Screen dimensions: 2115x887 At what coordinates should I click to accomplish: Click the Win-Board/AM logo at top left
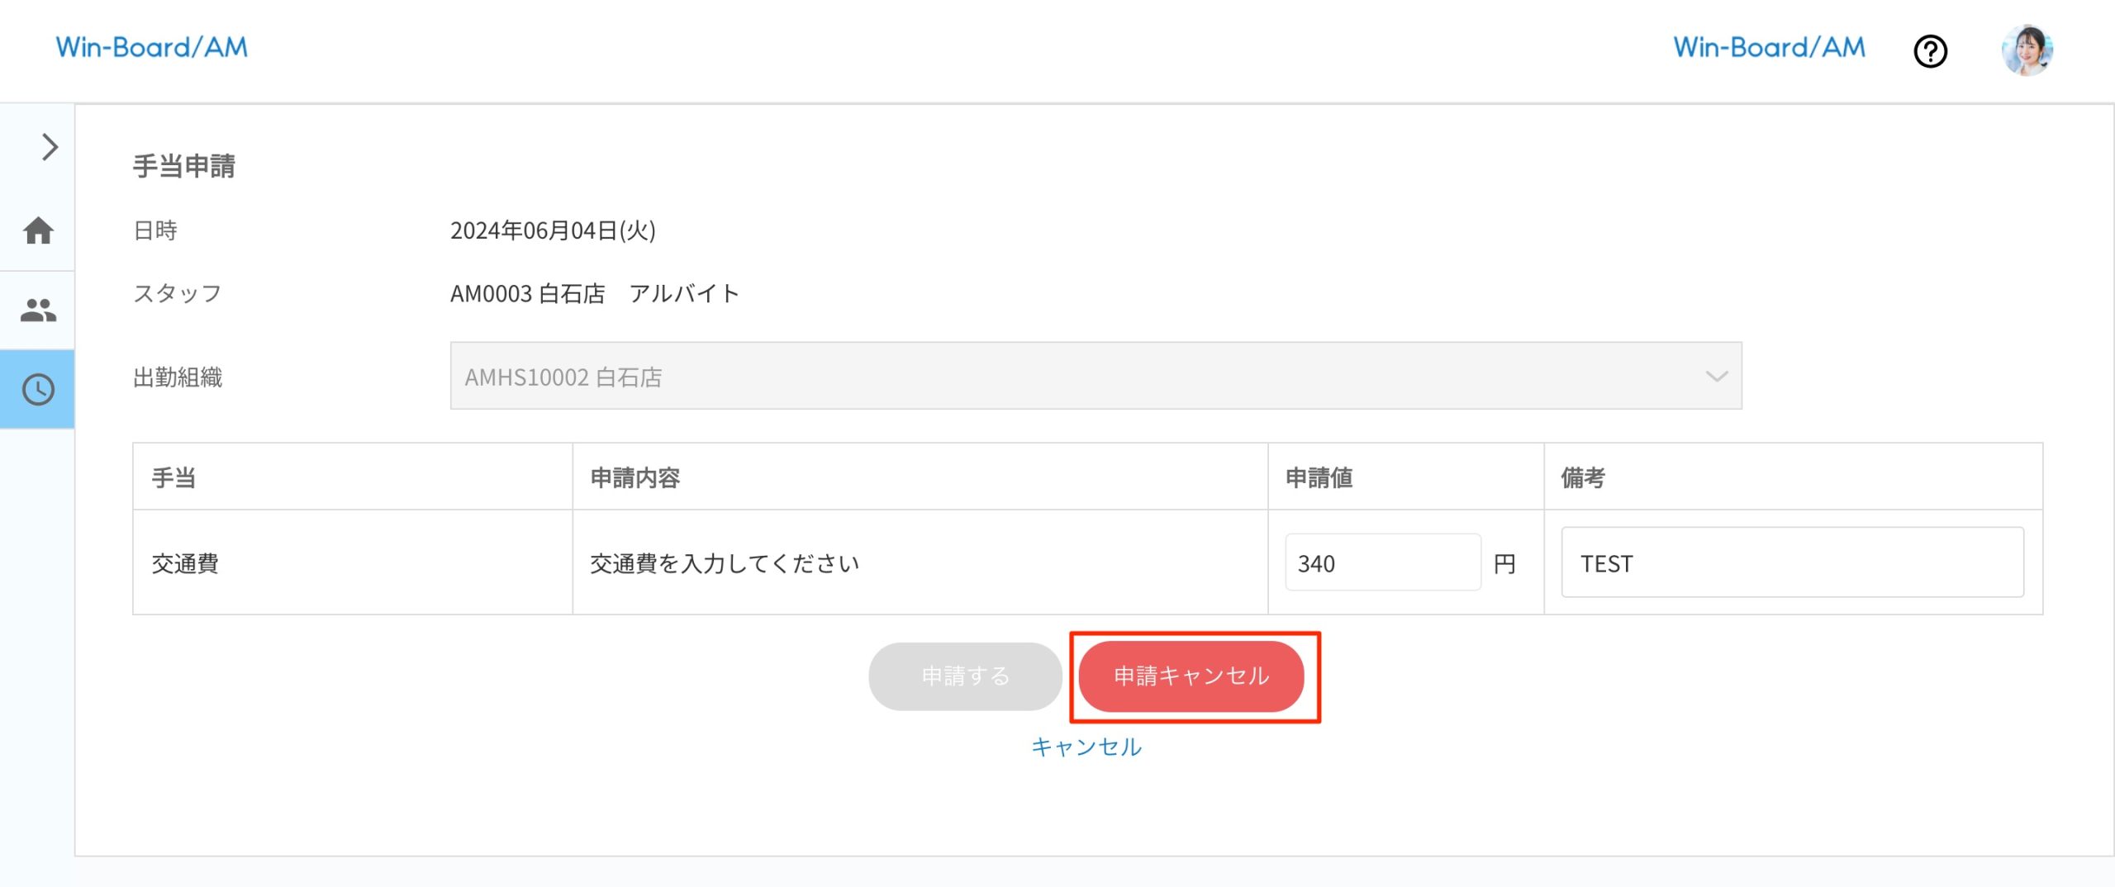(152, 47)
